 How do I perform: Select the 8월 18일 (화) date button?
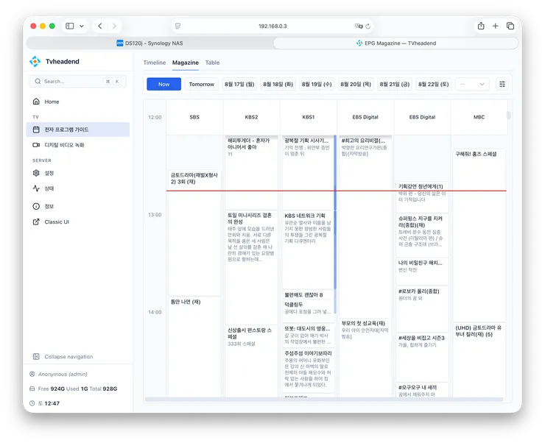tap(278, 84)
